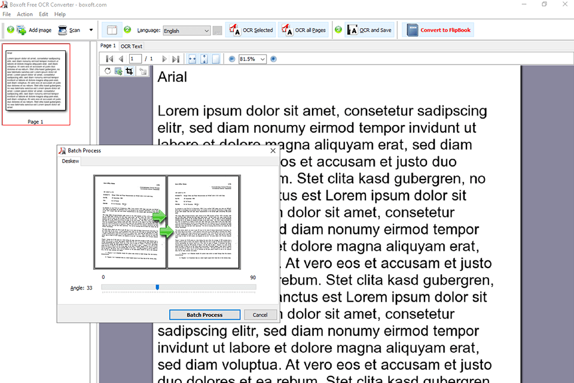
Task: Click the rotate page icon
Action: (x=108, y=71)
